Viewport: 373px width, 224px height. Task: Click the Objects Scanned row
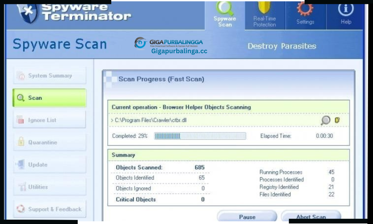[161, 167]
